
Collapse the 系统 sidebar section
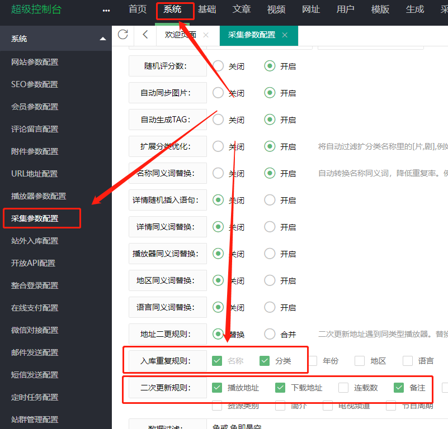click(102, 39)
